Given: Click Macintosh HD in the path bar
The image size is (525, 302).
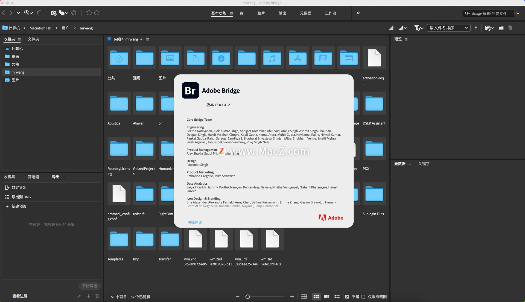Looking at the screenshot, I should [40, 28].
